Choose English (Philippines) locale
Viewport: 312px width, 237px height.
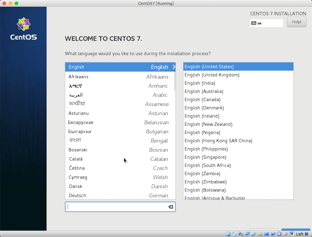pos(238,149)
